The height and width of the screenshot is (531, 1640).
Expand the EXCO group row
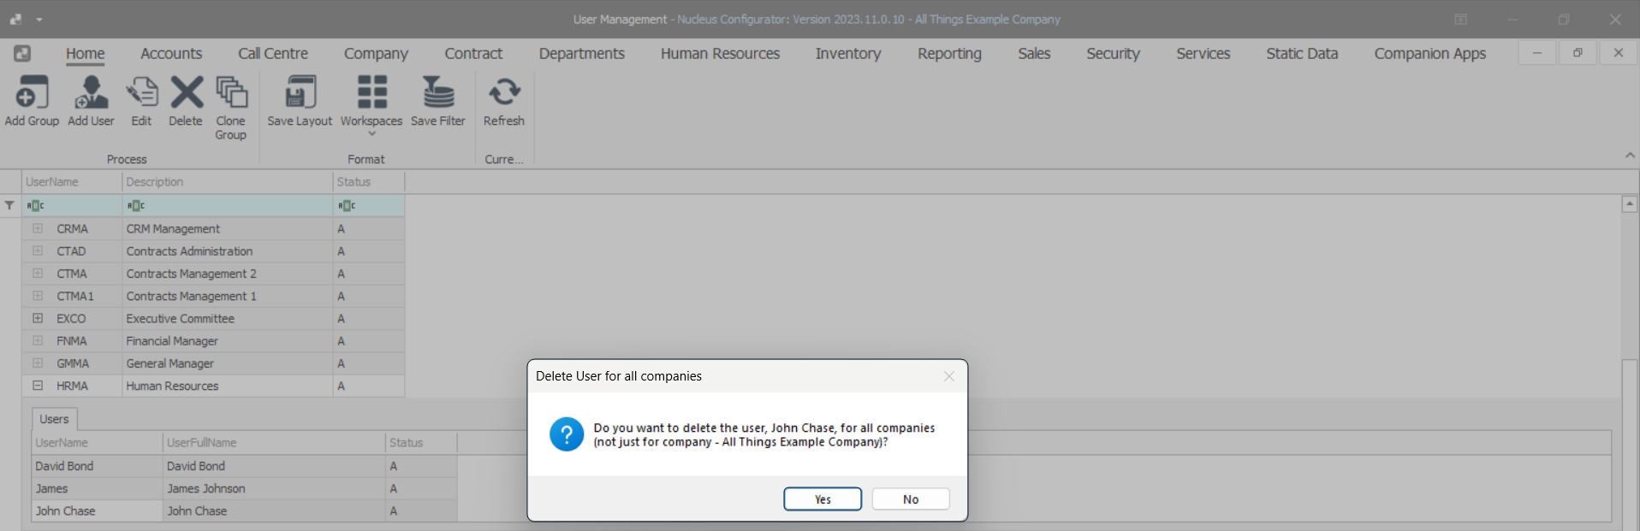[38, 318]
